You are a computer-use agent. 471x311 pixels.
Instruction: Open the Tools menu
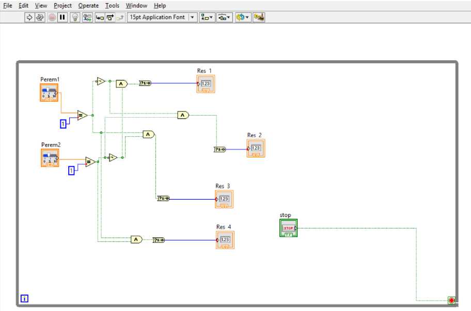112,5
